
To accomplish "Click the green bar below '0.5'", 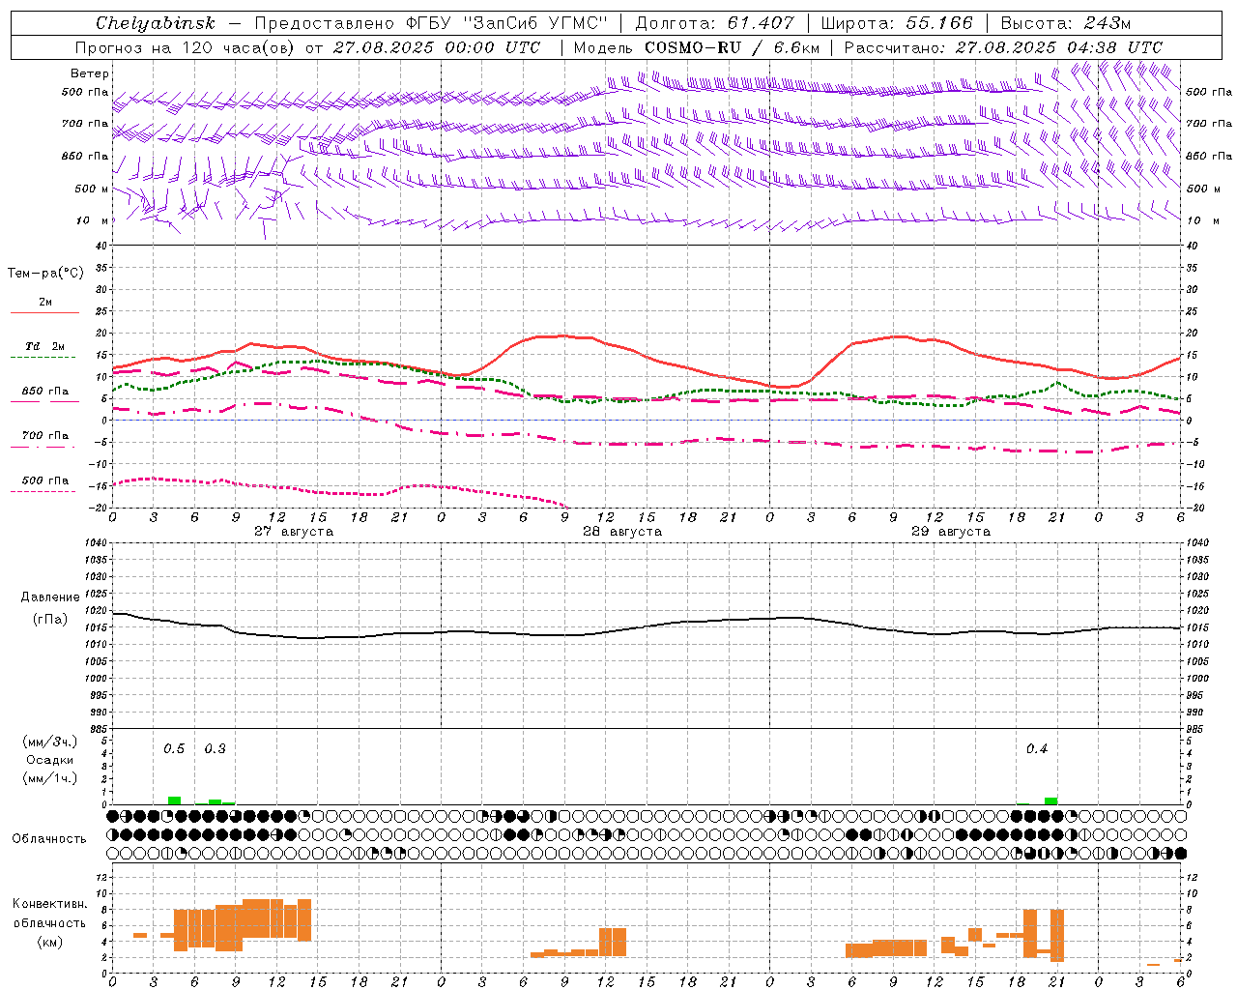I will click(175, 801).
